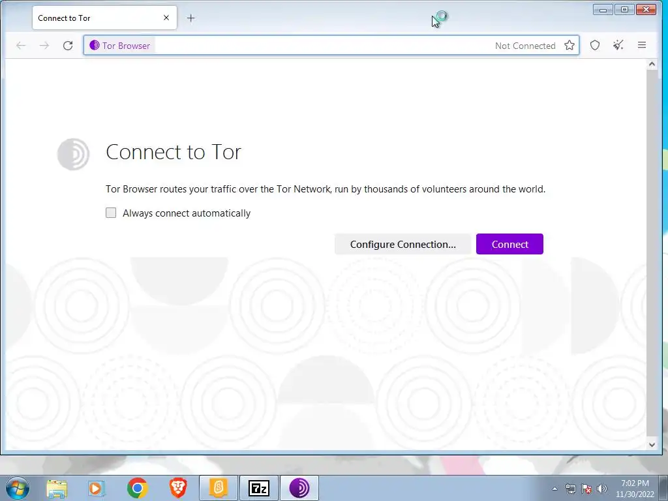
Task: Switch to the orange taskbar application
Action: [219, 488]
